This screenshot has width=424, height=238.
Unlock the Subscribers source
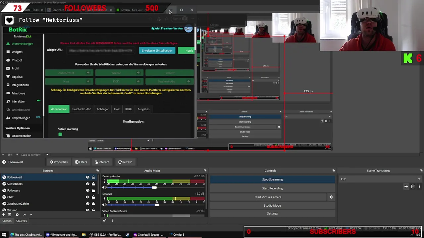(93, 184)
